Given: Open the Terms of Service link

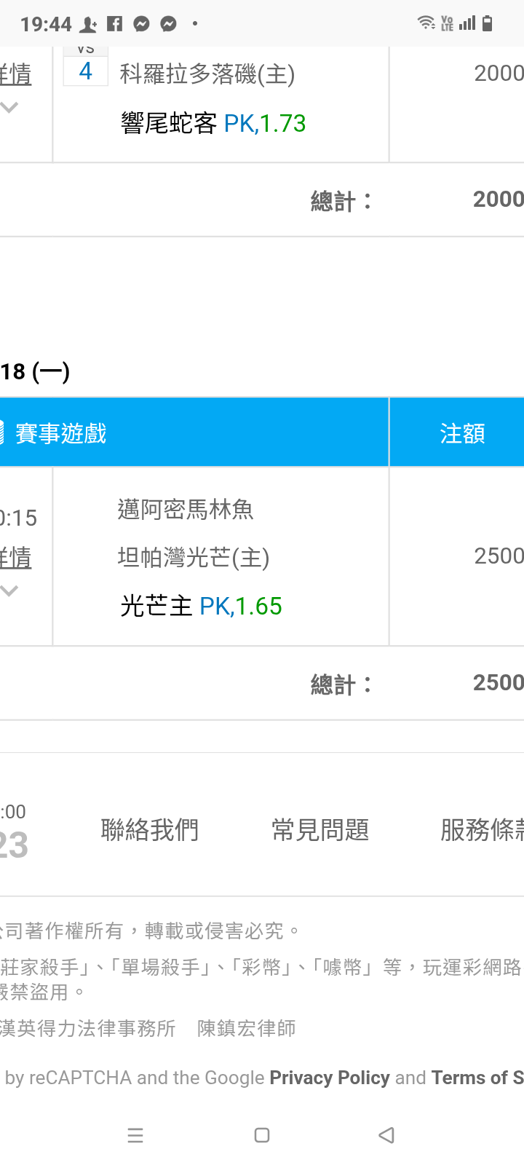Looking at the screenshot, I should pyautogui.click(x=477, y=1078).
